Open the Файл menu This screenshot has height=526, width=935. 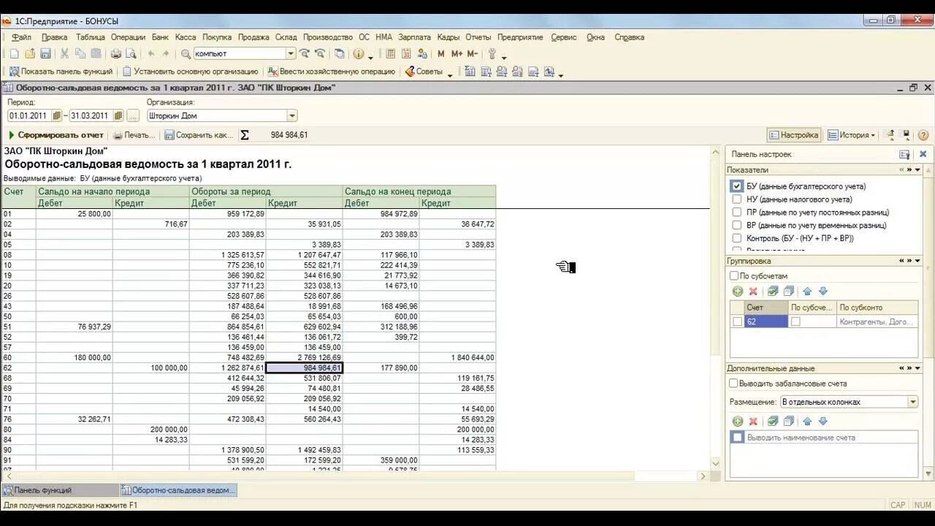click(x=20, y=37)
